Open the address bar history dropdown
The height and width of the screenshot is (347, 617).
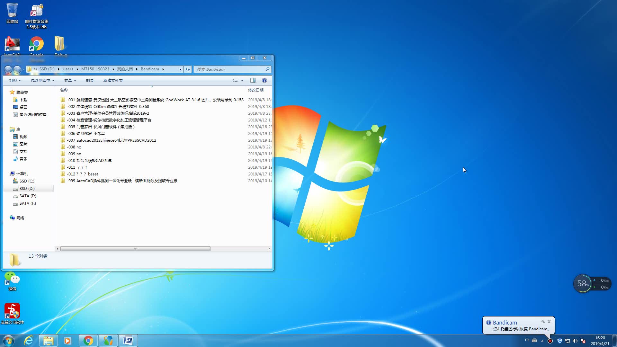point(180,69)
